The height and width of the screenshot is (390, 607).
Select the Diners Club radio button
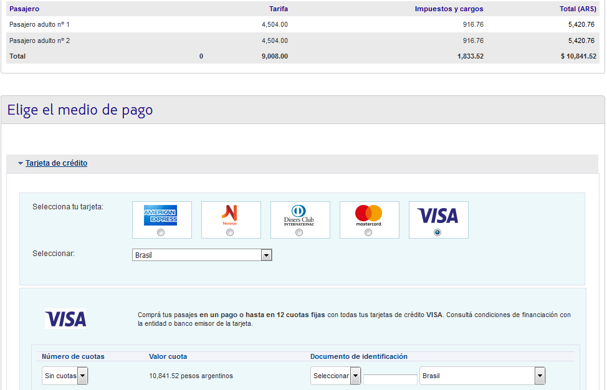click(x=299, y=232)
